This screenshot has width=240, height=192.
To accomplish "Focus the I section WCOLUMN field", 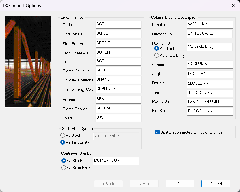I will tap(210, 24).
